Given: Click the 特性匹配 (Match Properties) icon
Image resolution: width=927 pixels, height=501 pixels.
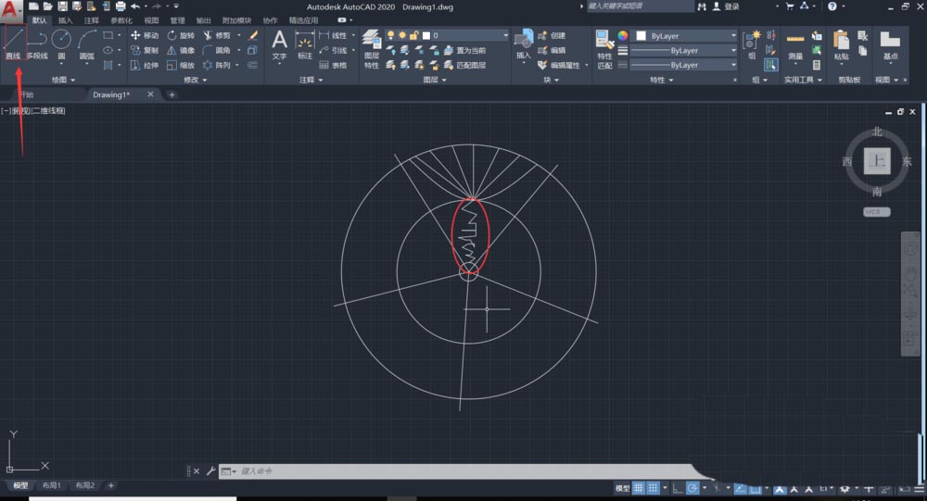Looking at the screenshot, I should tap(604, 45).
